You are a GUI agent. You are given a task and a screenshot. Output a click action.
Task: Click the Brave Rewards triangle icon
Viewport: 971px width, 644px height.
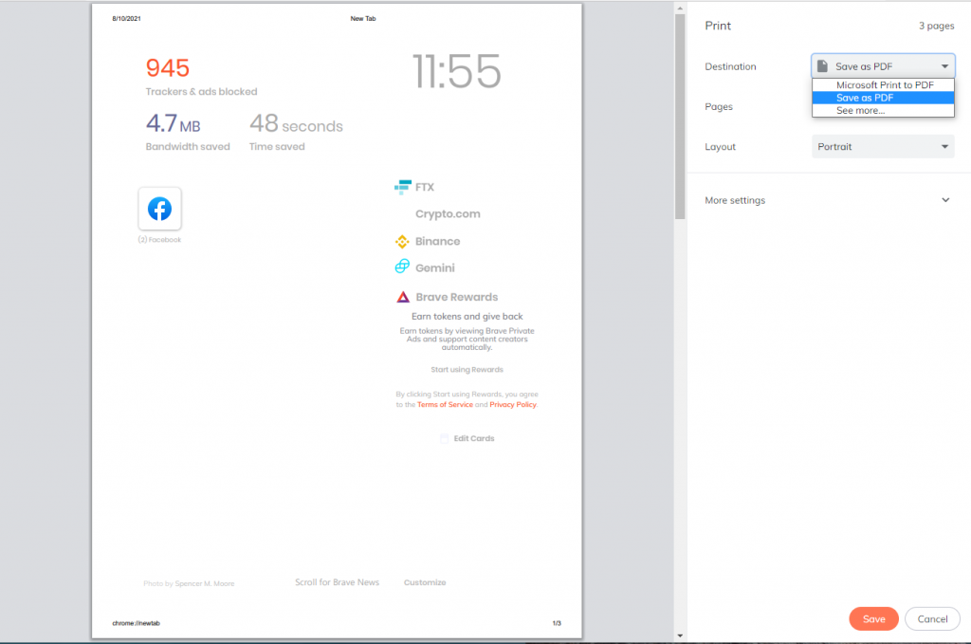[403, 296]
